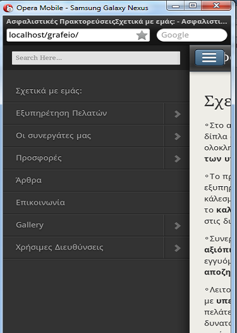Click the hamburger menu toggle button

tap(209, 58)
